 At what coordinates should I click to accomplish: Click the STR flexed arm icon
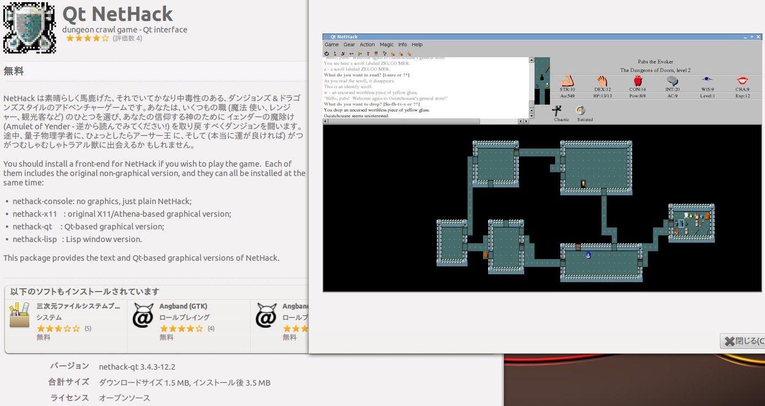567,81
